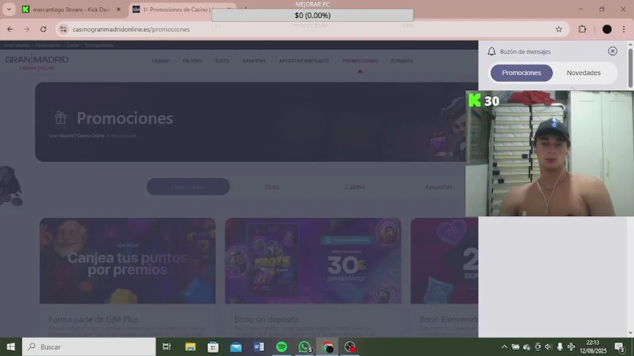Open the CASINO menu item
Viewport: 634px width, 356px height.
click(160, 61)
